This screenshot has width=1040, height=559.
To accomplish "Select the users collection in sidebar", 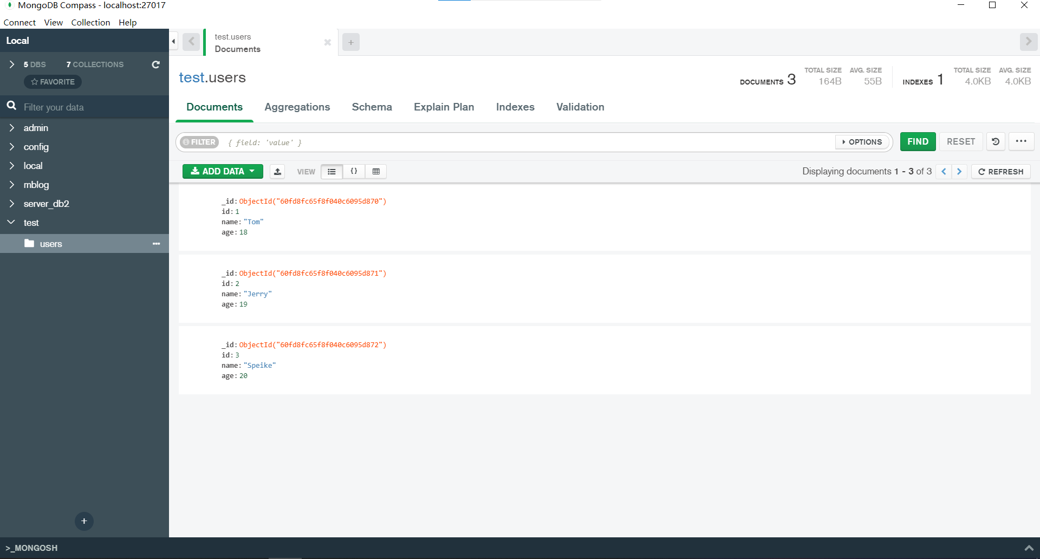I will [84, 244].
